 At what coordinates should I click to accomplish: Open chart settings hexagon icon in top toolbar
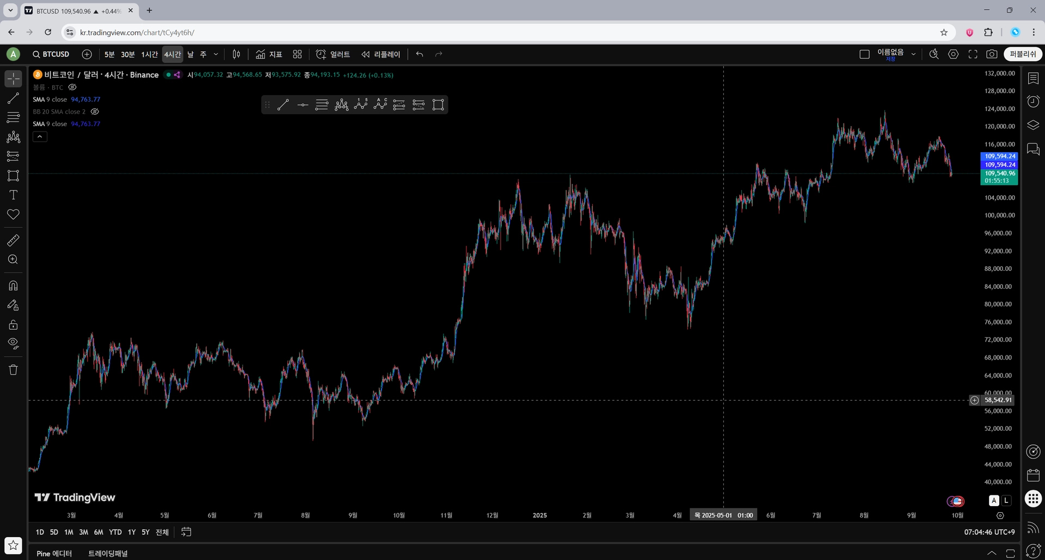pyautogui.click(x=953, y=54)
